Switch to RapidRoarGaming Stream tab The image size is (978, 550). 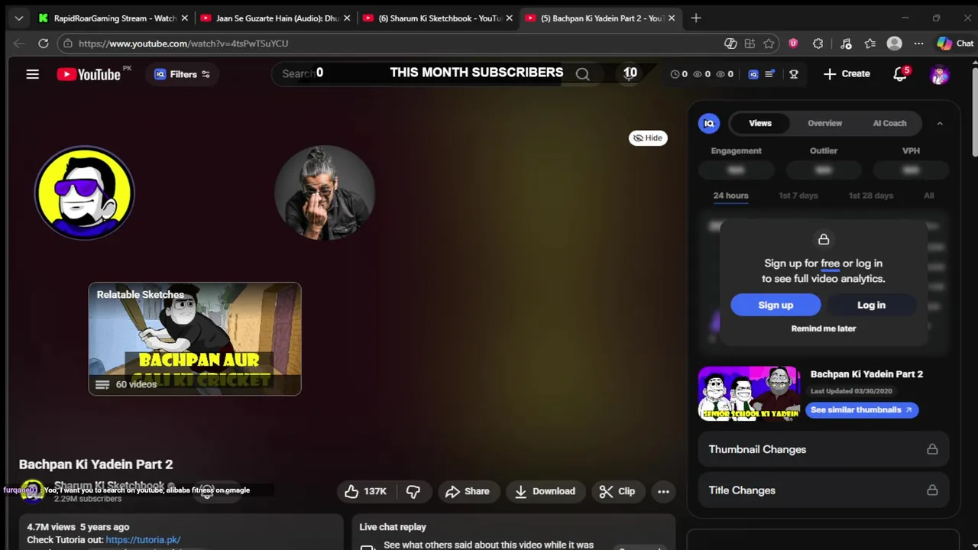[113, 18]
